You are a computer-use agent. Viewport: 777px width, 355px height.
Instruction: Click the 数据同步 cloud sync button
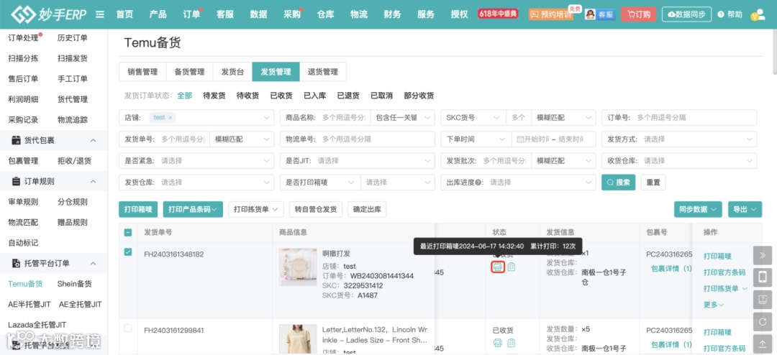coord(686,14)
